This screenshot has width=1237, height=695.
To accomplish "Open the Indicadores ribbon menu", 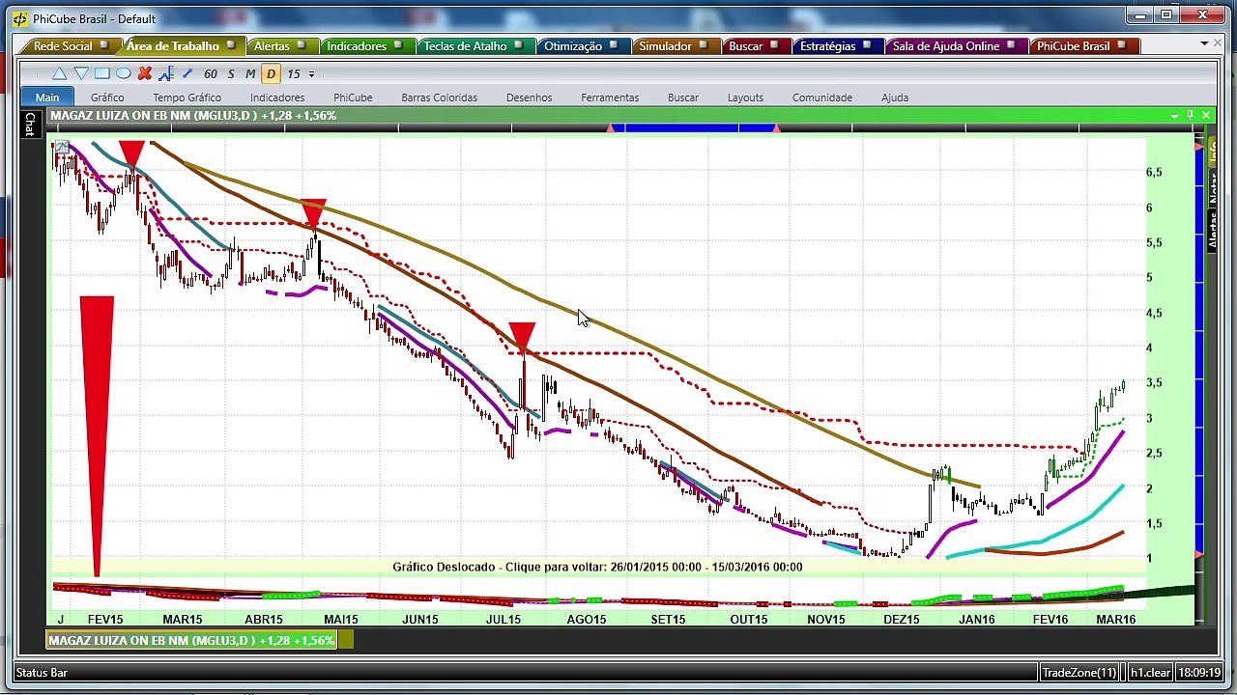I will [277, 97].
